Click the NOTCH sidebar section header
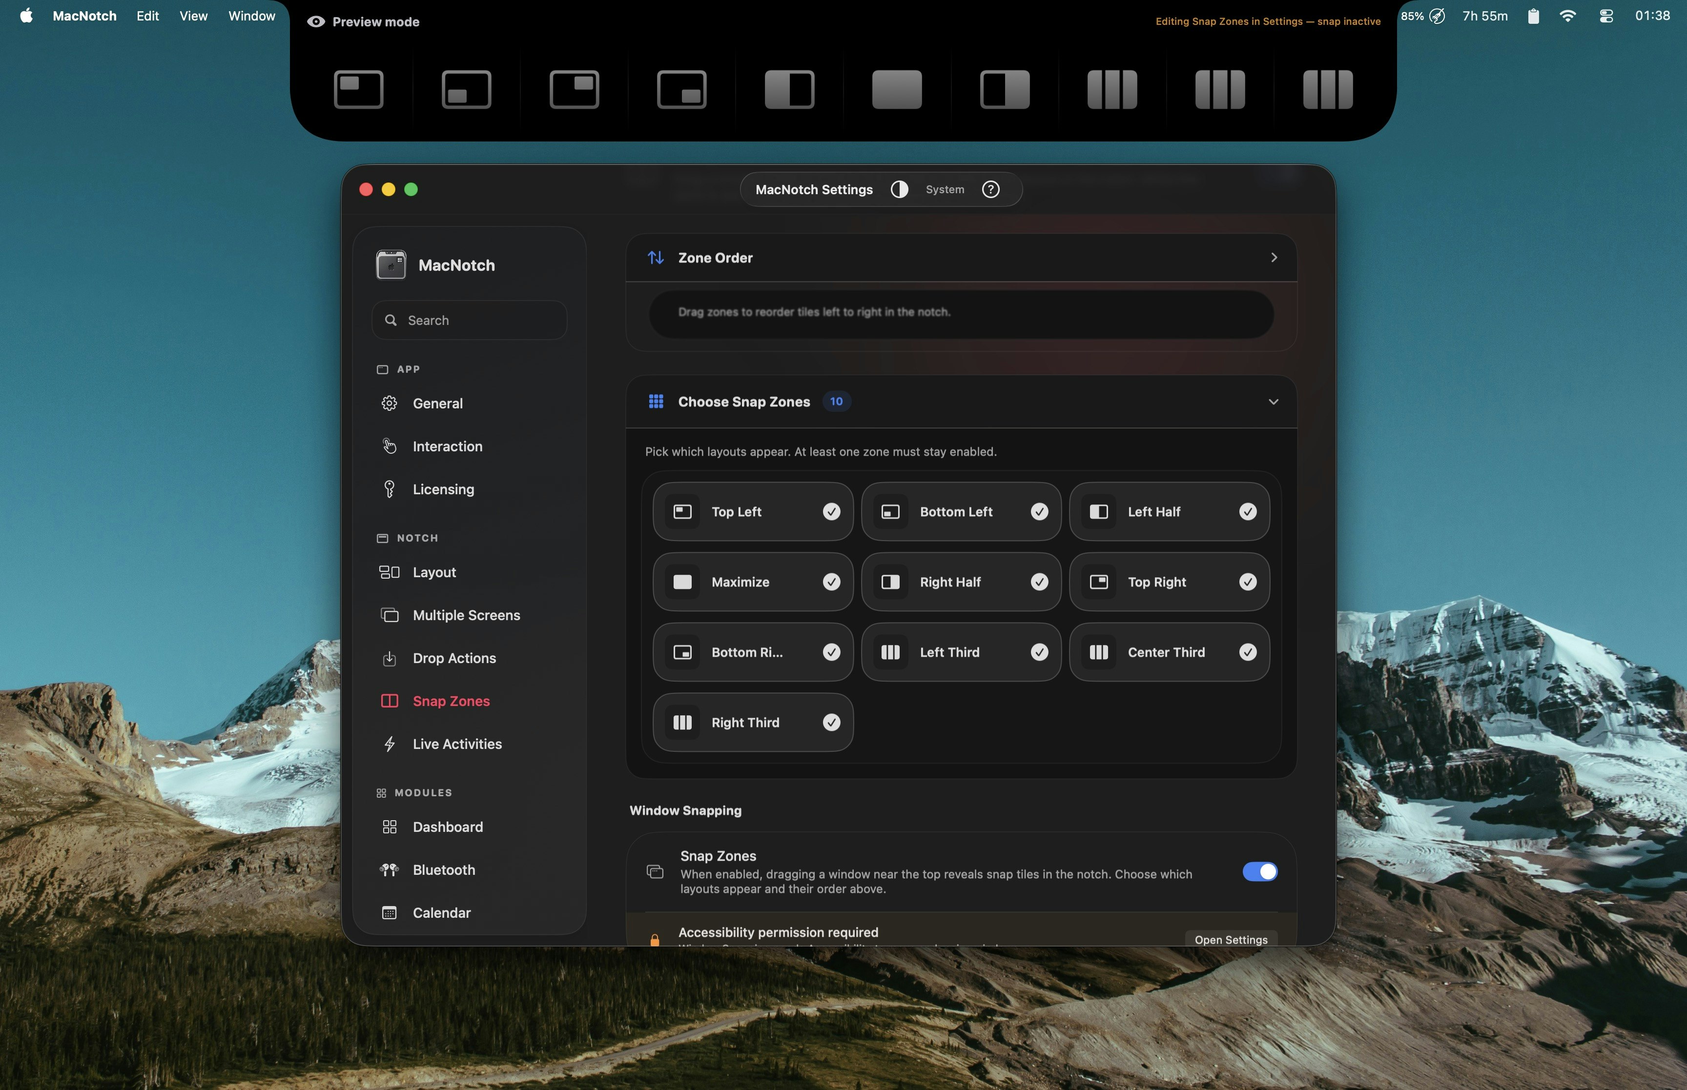 417,538
